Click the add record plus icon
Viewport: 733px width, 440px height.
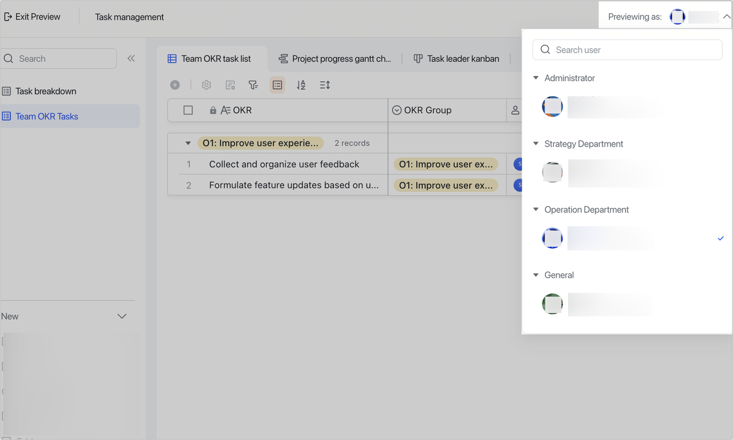pos(175,85)
